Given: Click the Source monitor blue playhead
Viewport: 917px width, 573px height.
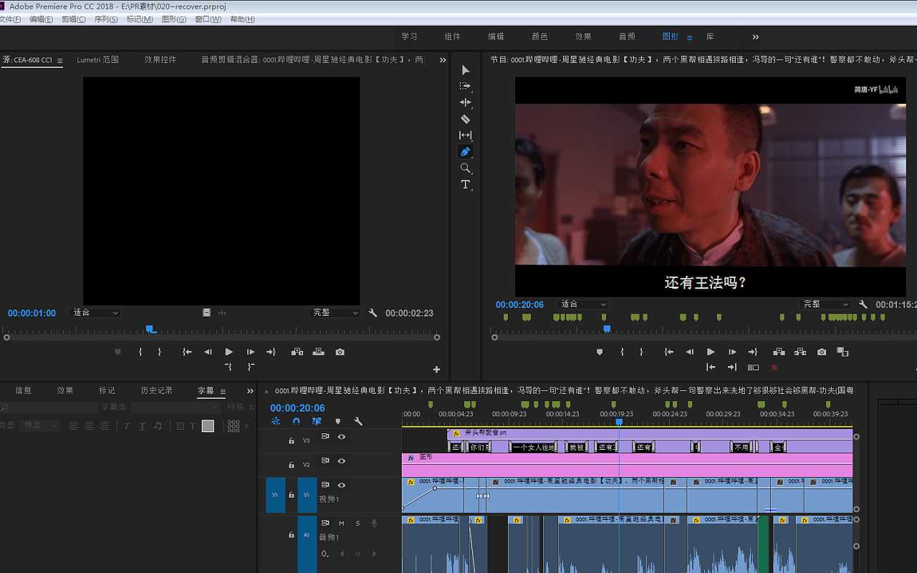Looking at the screenshot, I should (x=150, y=329).
